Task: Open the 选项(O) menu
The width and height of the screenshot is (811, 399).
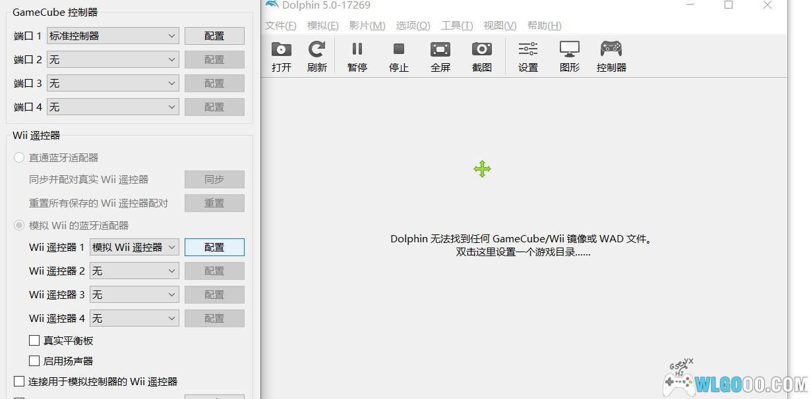Action: pyautogui.click(x=413, y=26)
